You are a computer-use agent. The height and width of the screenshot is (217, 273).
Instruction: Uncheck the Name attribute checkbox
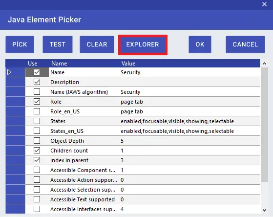tap(37, 72)
